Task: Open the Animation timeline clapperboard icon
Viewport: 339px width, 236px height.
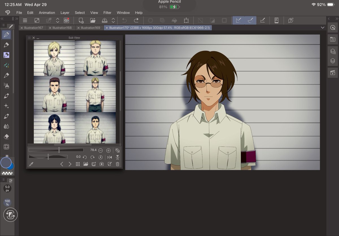Action: [333, 72]
